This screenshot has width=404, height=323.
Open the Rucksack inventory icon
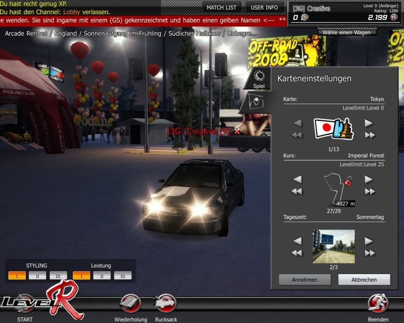point(166,304)
